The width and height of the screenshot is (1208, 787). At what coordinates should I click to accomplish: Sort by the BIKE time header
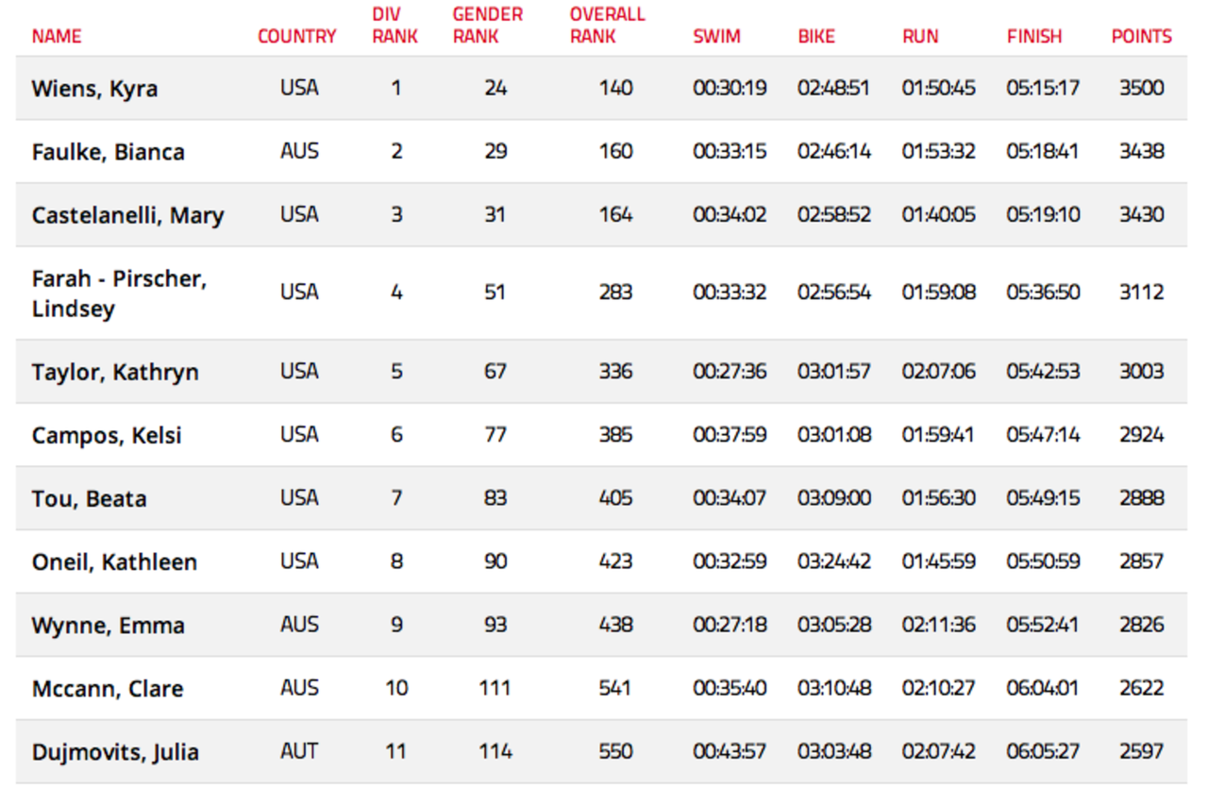(817, 37)
